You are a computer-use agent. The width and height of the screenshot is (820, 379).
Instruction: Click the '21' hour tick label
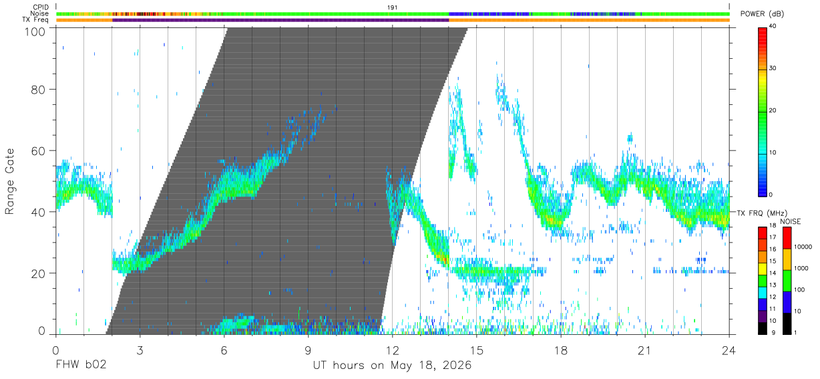[644, 350]
